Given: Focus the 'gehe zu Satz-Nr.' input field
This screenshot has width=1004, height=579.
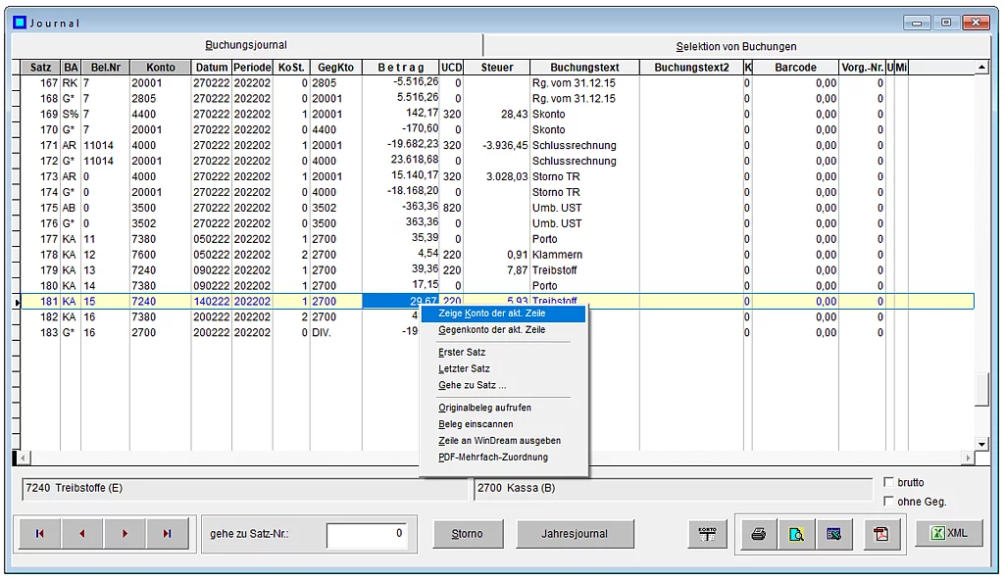Looking at the screenshot, I should click(366, 534).
